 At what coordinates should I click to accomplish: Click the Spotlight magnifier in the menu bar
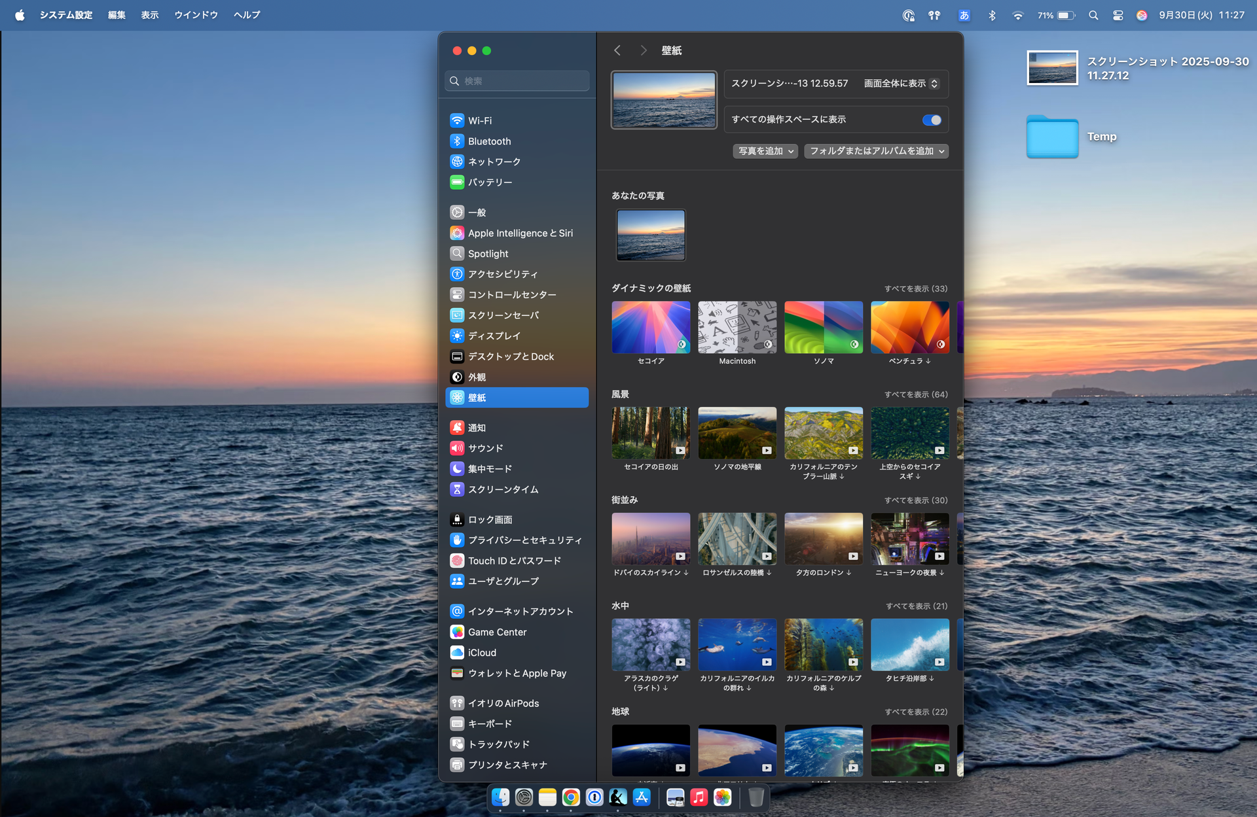(x=1093, y=15)
